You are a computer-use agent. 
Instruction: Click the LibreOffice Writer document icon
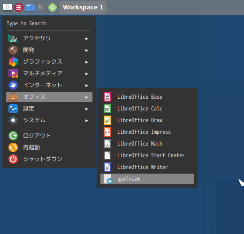(x=107, y=167)
